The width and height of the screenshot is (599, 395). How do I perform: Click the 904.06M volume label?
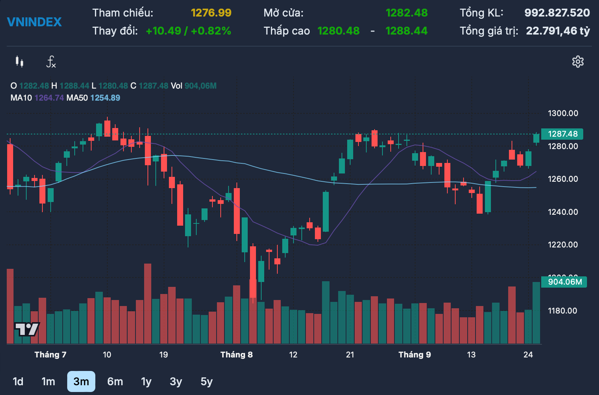564,282
